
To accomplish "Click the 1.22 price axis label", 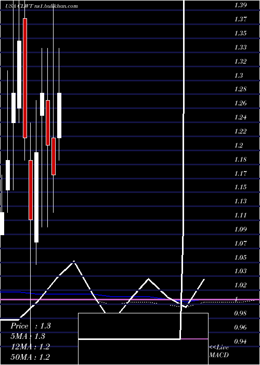I will click(240, 131).
